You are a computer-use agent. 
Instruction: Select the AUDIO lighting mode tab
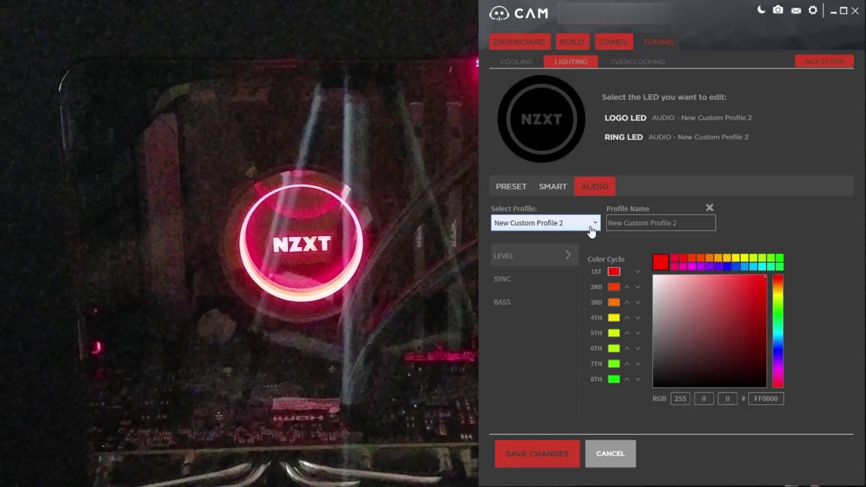(595, 186)
